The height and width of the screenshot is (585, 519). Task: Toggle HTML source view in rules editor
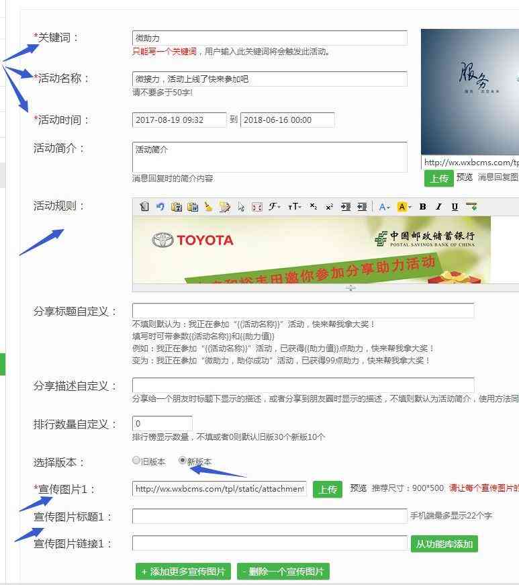[x=144, y=207]
